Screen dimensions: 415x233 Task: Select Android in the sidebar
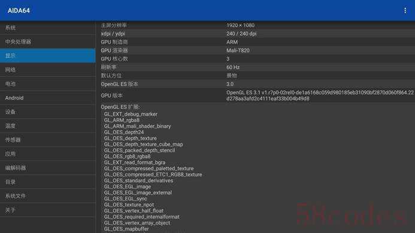[48, 98]
